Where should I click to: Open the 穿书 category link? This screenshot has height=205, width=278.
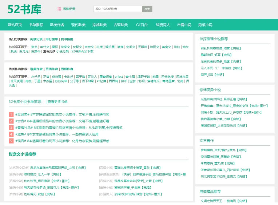34,47
